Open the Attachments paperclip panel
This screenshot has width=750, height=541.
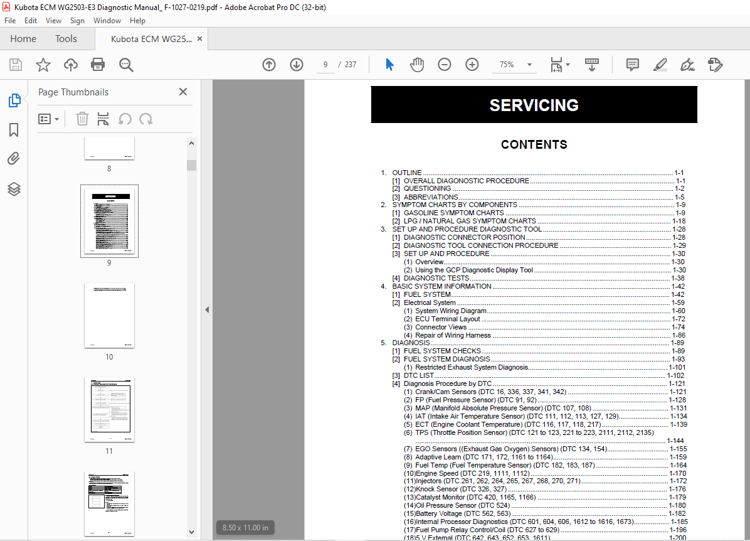(x=14, y=158)
